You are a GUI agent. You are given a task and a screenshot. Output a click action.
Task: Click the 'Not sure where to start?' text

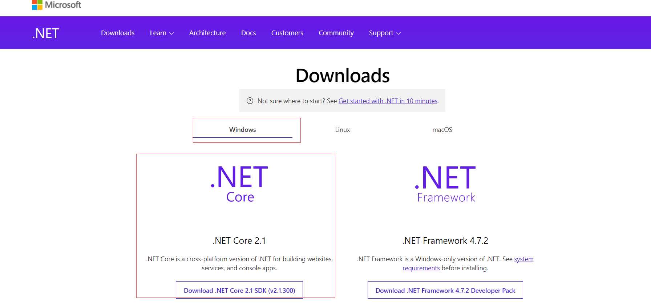coord(291,101)
